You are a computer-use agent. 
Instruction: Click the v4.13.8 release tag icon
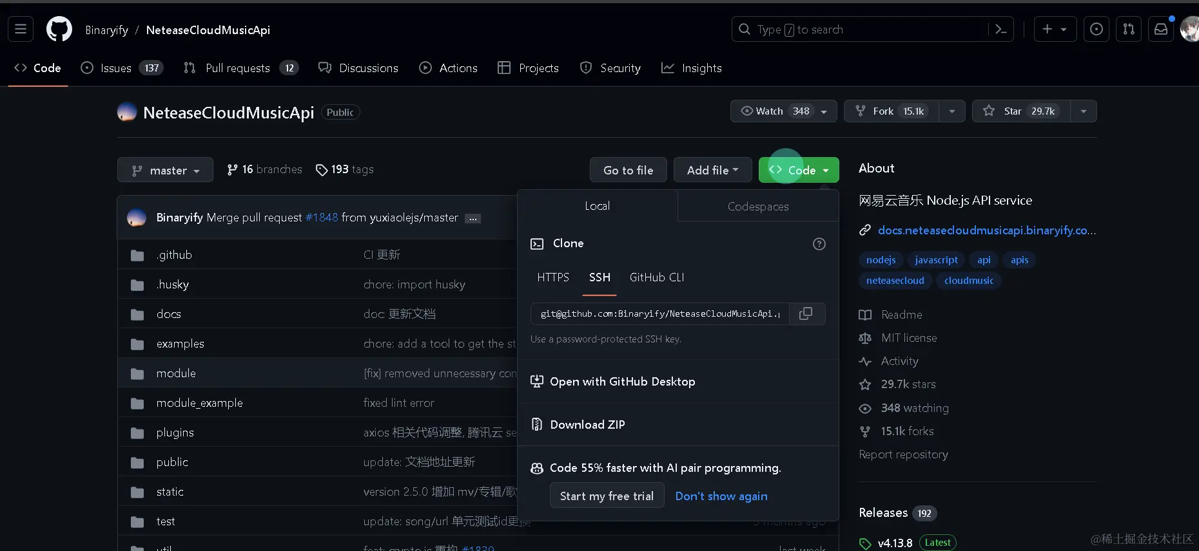pos(865,544)
